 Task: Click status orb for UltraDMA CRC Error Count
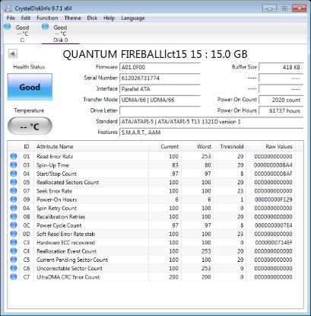[x=14, y=276]
